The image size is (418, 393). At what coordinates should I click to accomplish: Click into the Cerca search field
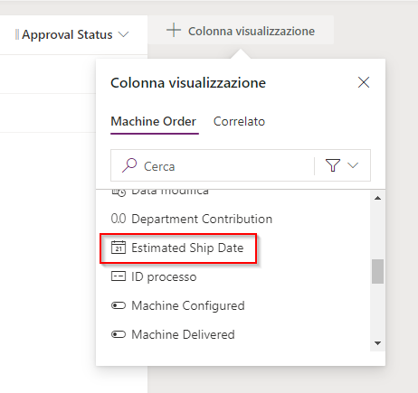(213, 165)
